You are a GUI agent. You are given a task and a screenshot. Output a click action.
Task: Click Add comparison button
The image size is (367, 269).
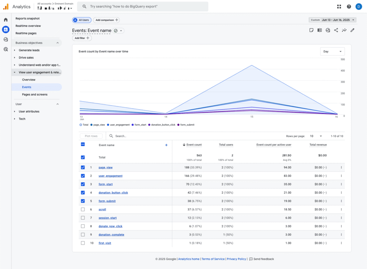click(107, 20)
